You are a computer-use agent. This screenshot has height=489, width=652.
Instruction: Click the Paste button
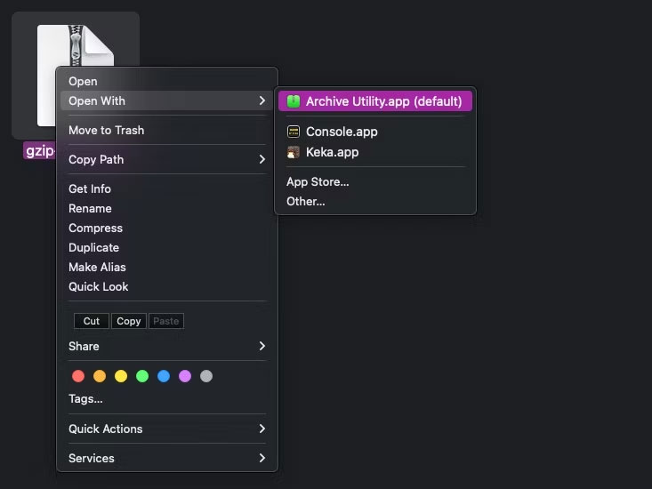(x=166, y=321)
